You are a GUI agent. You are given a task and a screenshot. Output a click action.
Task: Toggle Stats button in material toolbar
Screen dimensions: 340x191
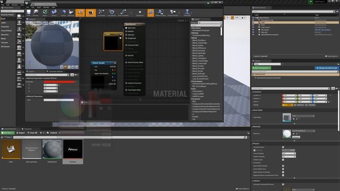[x=150, y=13]
